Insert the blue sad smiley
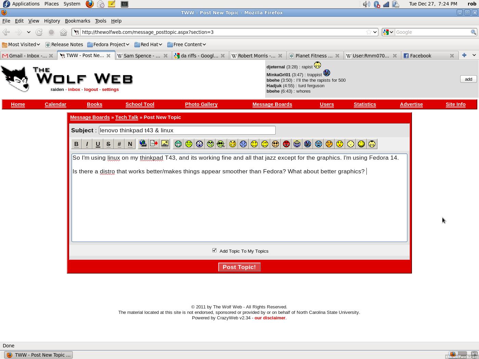479x359 pixels. click(x=243, y=144)
